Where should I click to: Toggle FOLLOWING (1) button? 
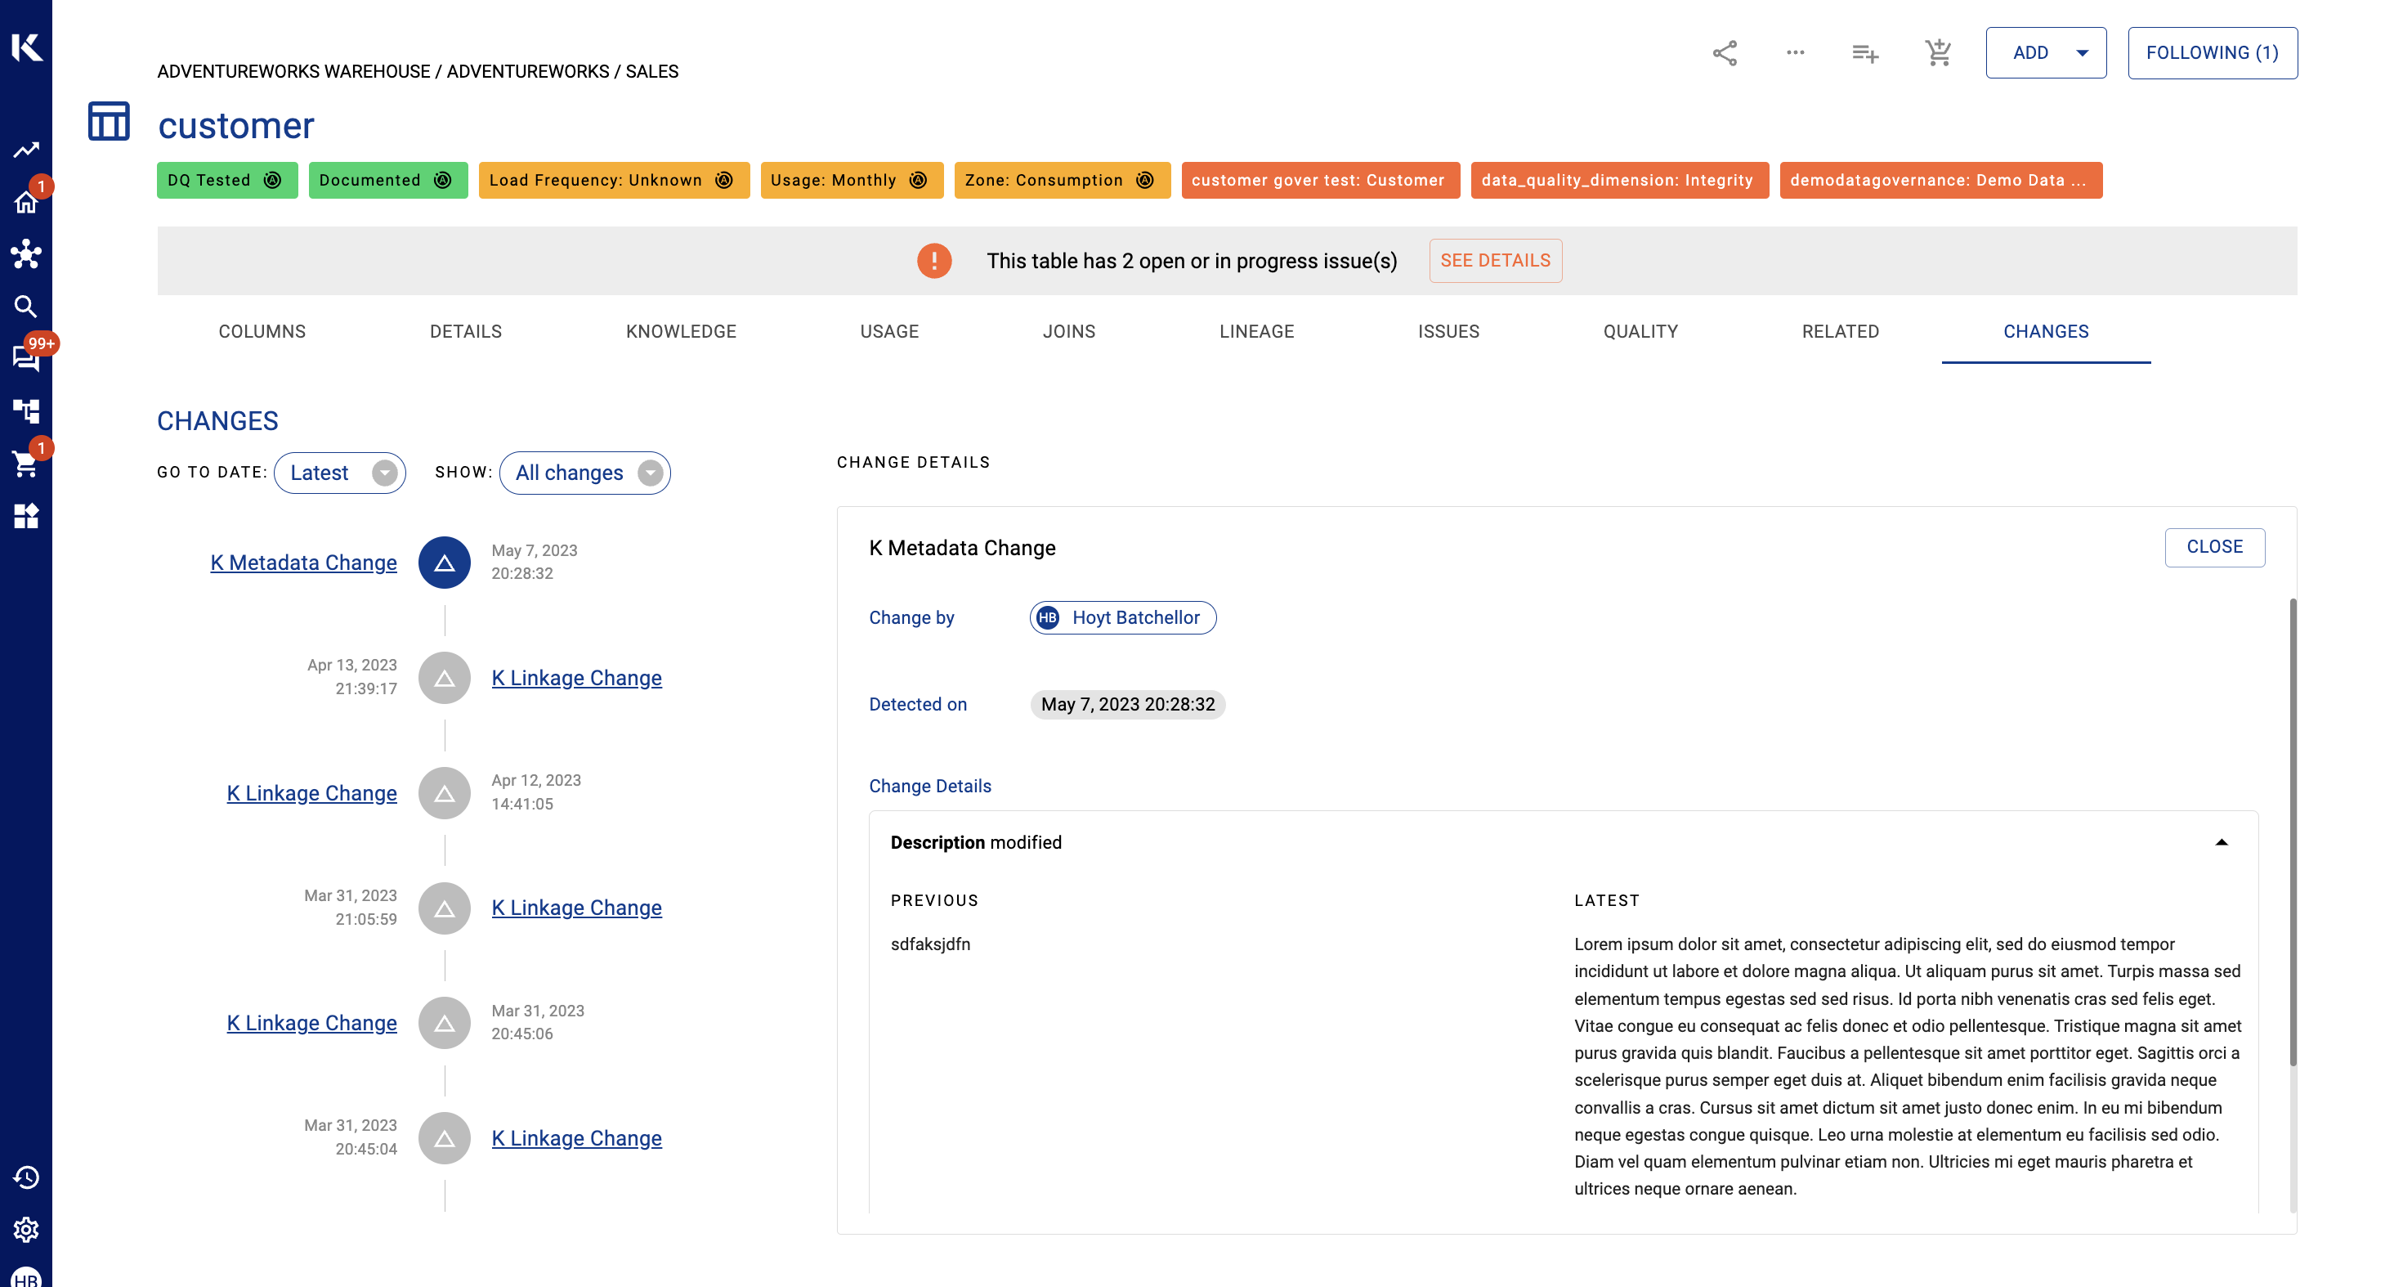click(2212, 53)
